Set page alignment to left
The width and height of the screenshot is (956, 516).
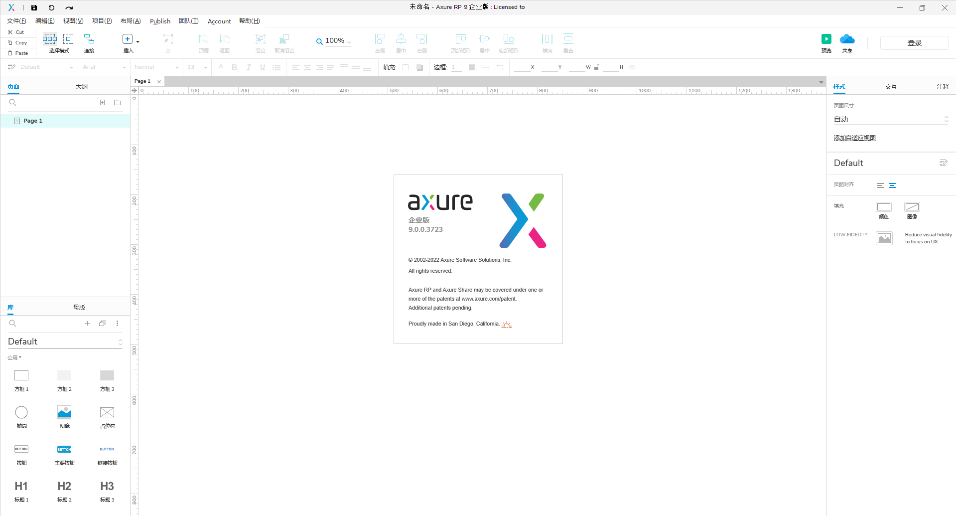tap(881, 185)
